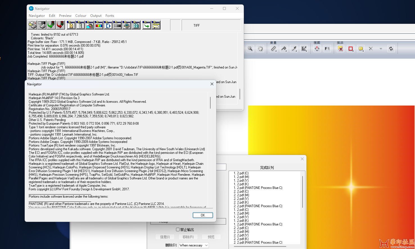Select first '2. 2.pdf (K)' queue entry
Viewport: 415px width, 249px height.
241,202
